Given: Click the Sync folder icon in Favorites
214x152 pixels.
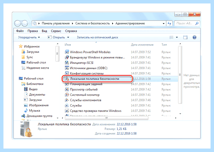Looking at the screenshot, I should coord(23,57).
